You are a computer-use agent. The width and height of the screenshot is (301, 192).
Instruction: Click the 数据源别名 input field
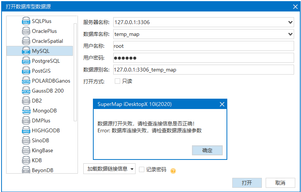(x=203, y=70)
